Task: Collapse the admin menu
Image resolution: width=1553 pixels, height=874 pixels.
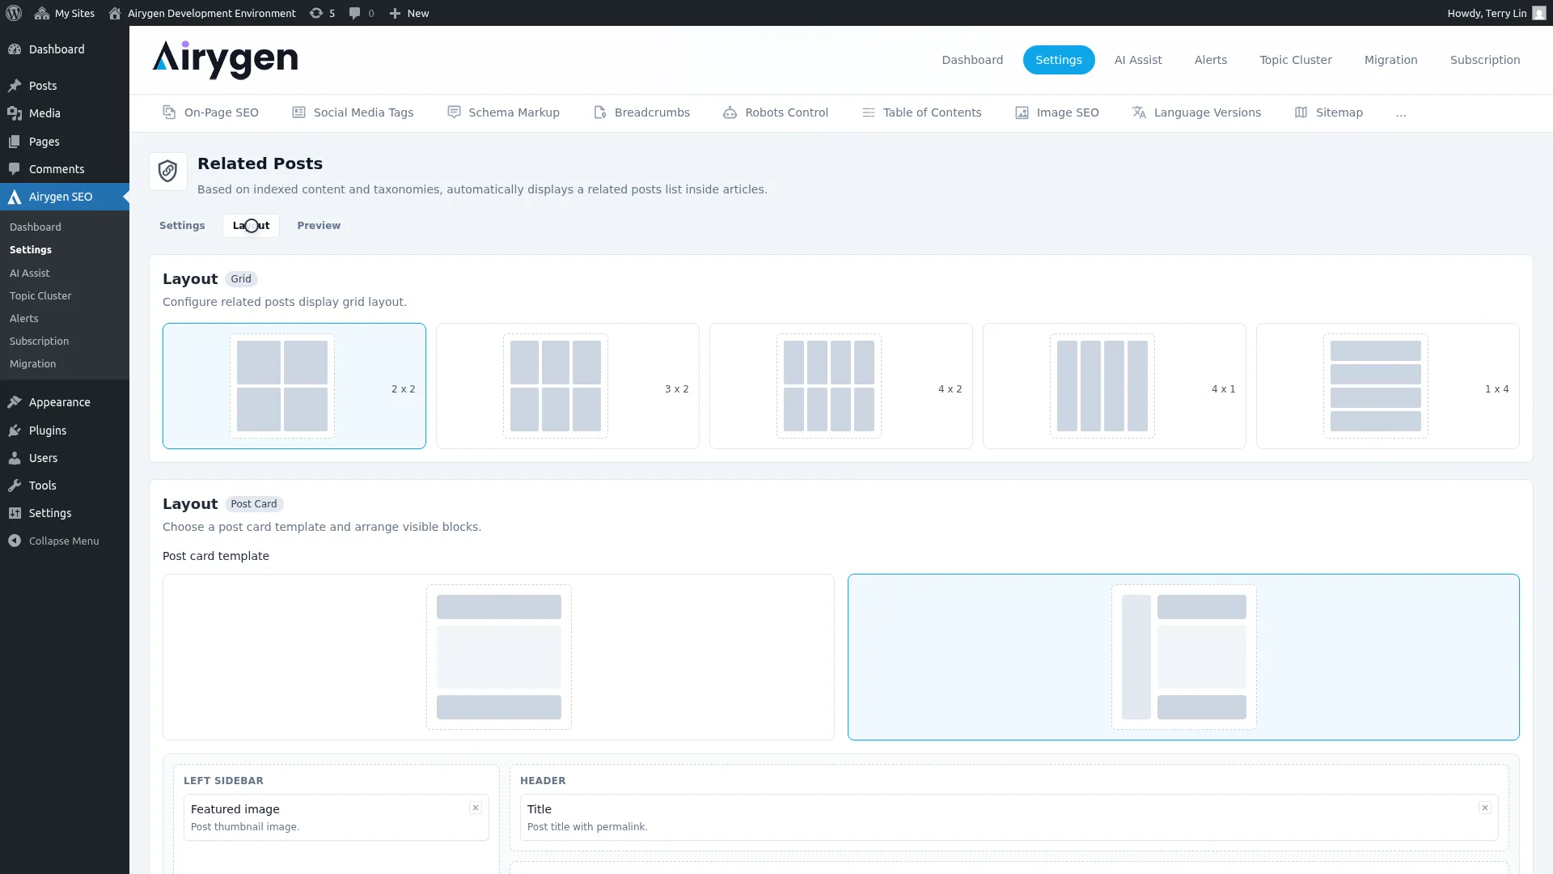Action: 65,541
